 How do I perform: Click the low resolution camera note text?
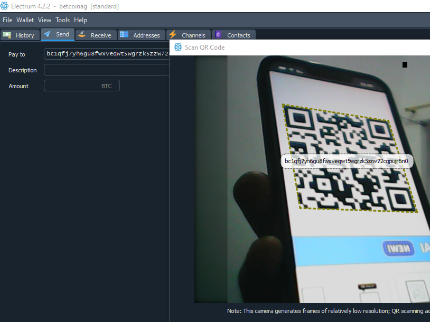pos(329,311)
